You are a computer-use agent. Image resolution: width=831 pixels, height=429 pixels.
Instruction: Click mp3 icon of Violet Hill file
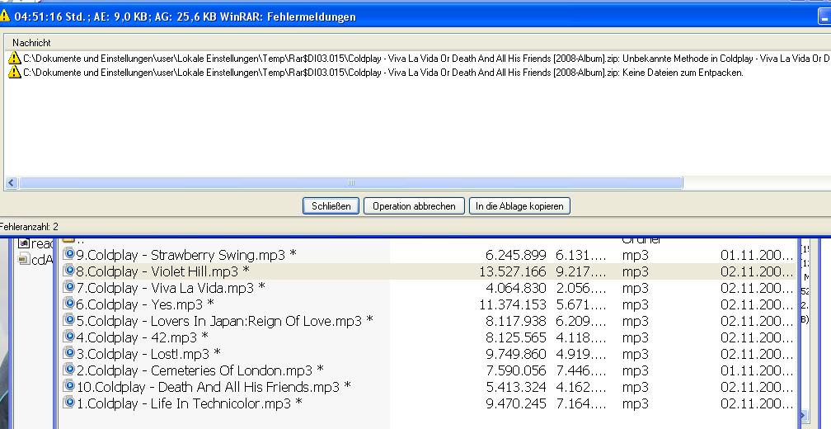pos(68,271)
